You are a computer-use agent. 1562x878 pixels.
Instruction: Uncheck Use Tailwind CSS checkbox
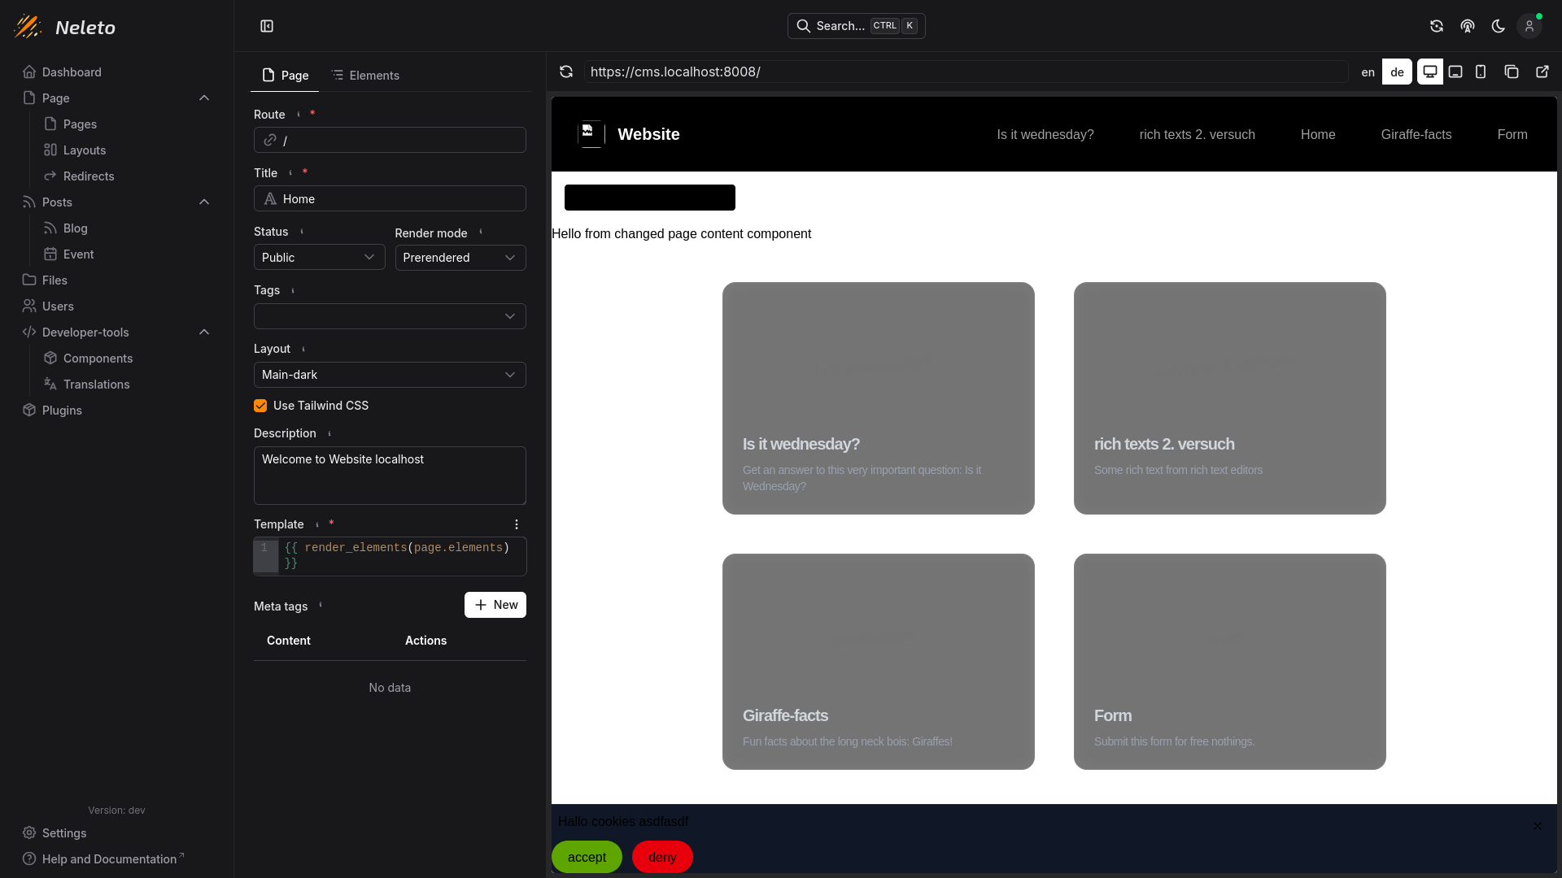[260, 406]
